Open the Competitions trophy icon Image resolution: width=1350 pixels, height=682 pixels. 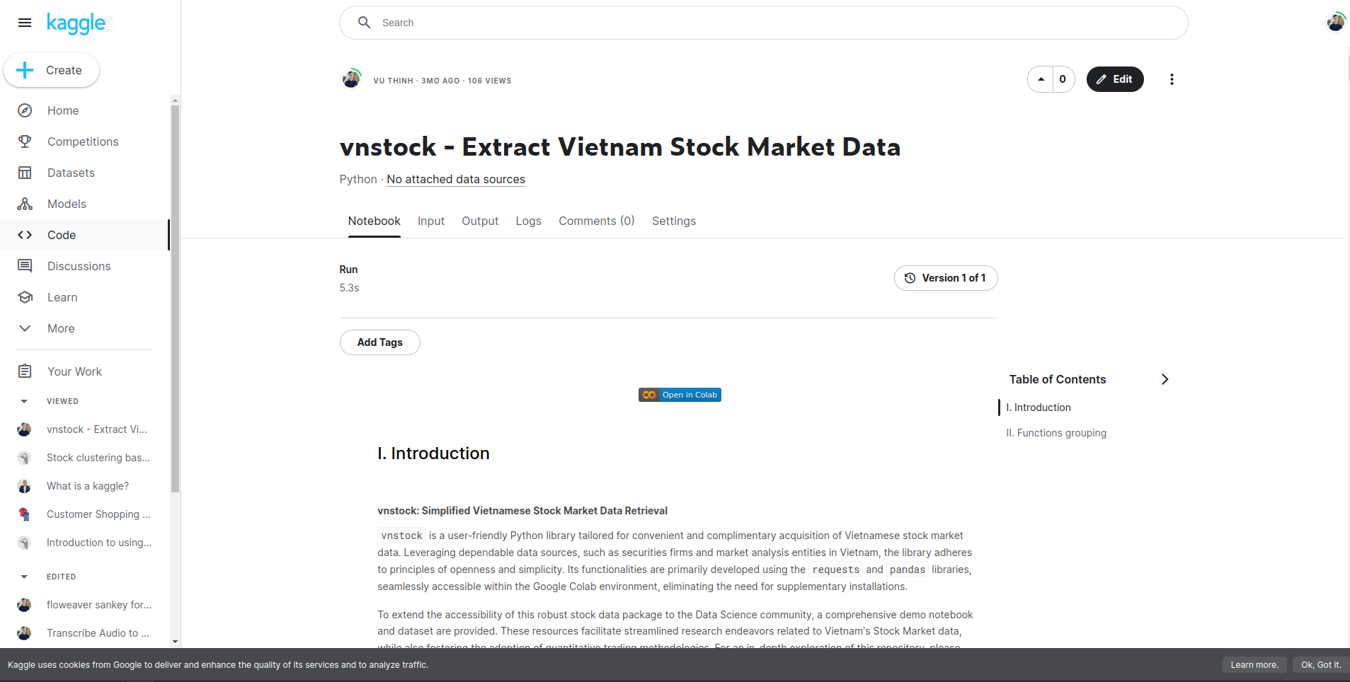(25, 141)
